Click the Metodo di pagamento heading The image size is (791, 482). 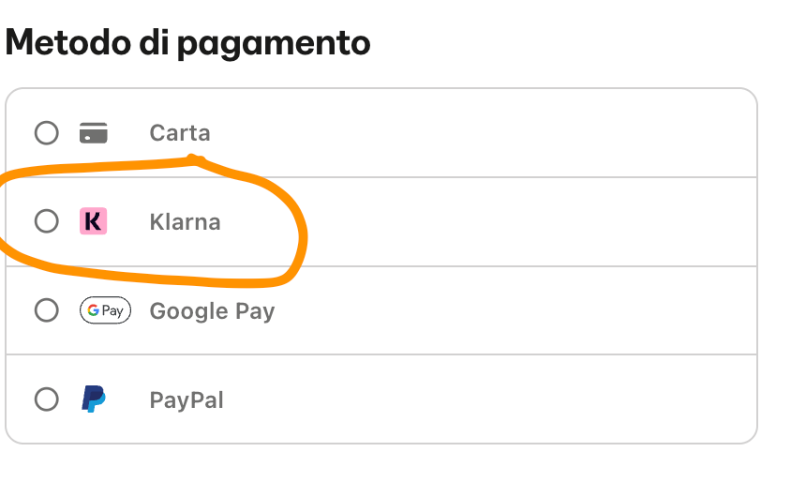coord(187,43)
